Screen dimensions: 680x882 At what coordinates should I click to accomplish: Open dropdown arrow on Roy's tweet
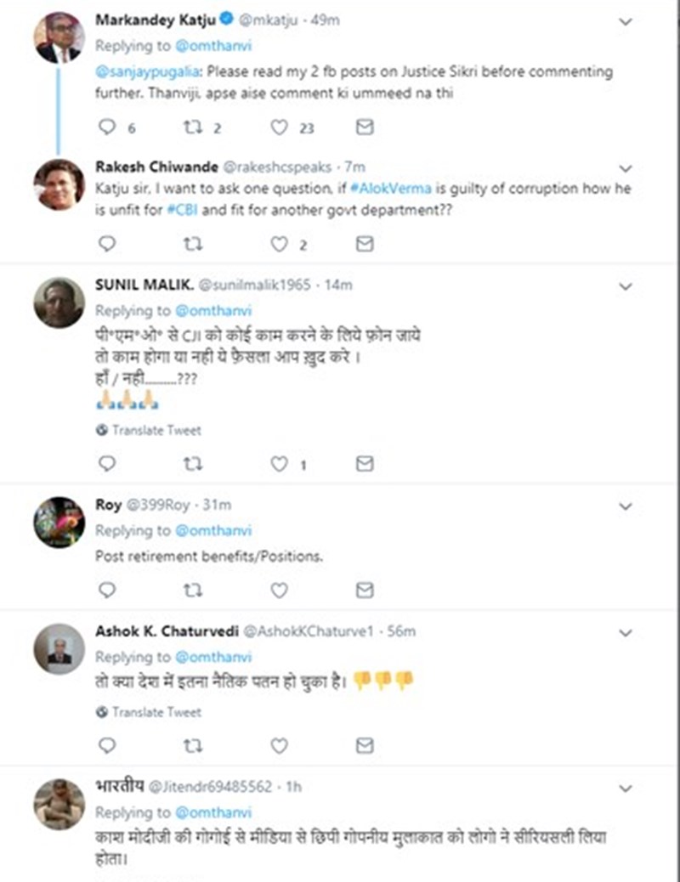coord(626,506)
